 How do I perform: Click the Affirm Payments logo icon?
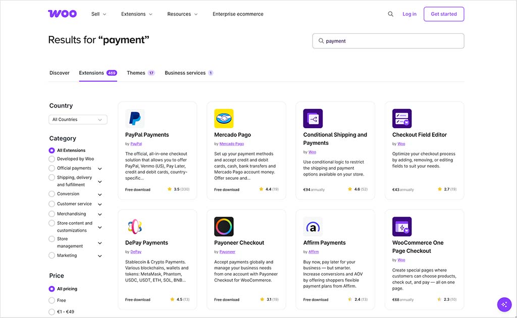click(313, 227)
